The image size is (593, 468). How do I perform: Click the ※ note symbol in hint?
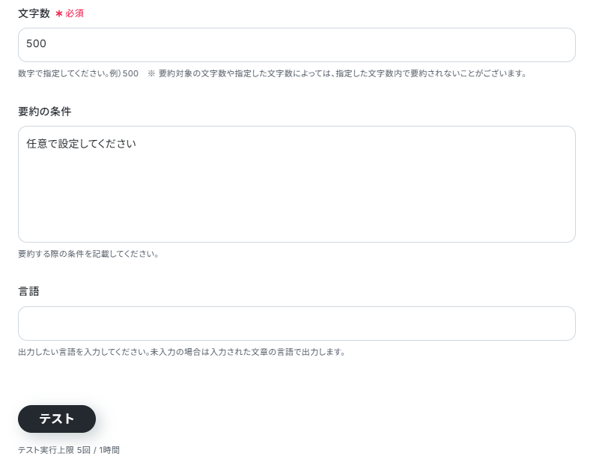pos(151,73)
